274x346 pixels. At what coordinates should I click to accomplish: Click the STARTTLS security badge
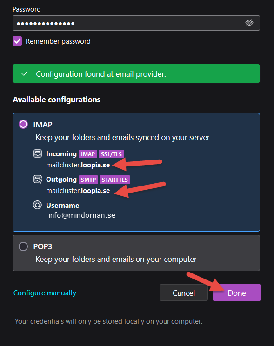tap(115, 180)
